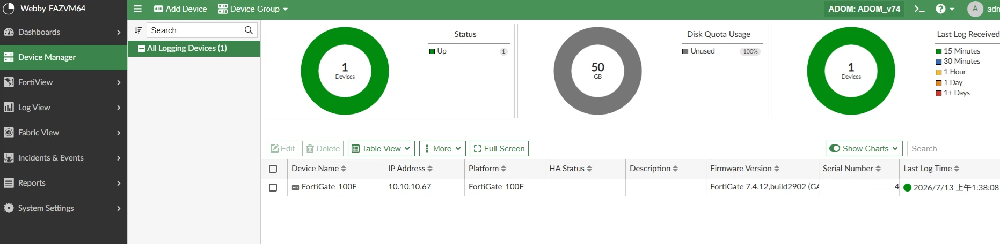Open the Reports menu item
The image size is (1000, 244).
point(63,183)
